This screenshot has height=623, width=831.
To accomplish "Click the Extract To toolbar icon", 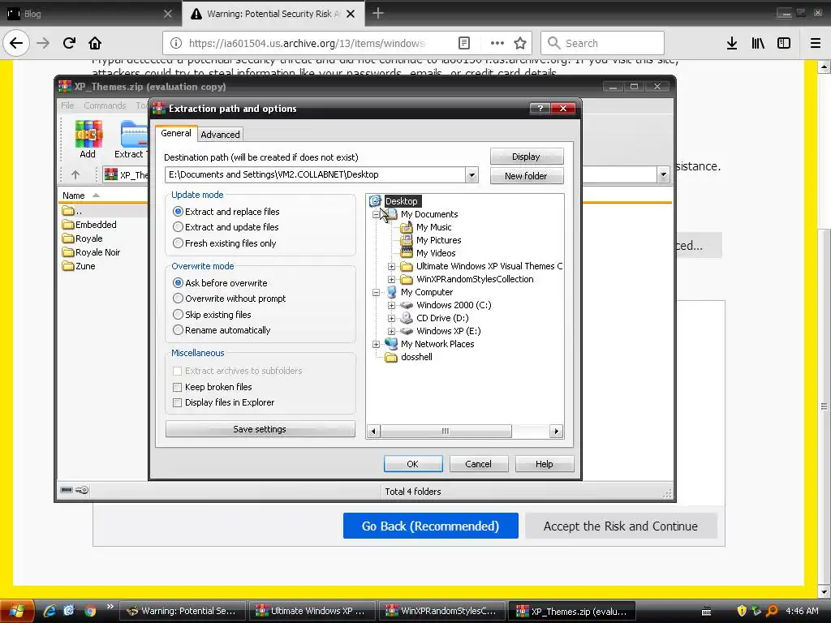I will (x=131, y=140).
